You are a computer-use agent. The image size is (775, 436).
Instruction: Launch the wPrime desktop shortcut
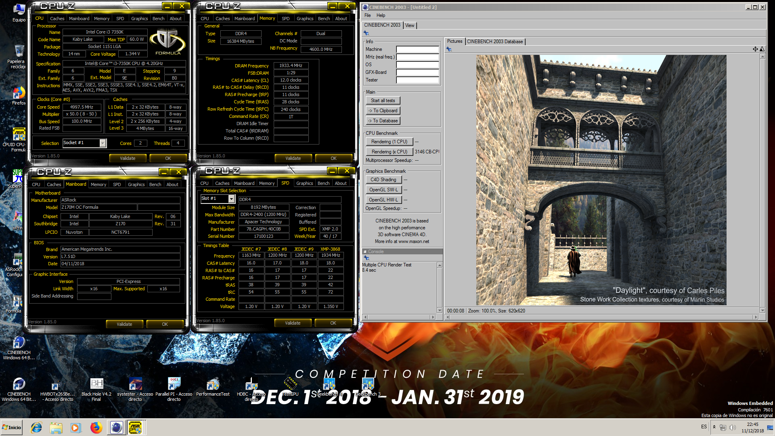click(x=18, y=220)
